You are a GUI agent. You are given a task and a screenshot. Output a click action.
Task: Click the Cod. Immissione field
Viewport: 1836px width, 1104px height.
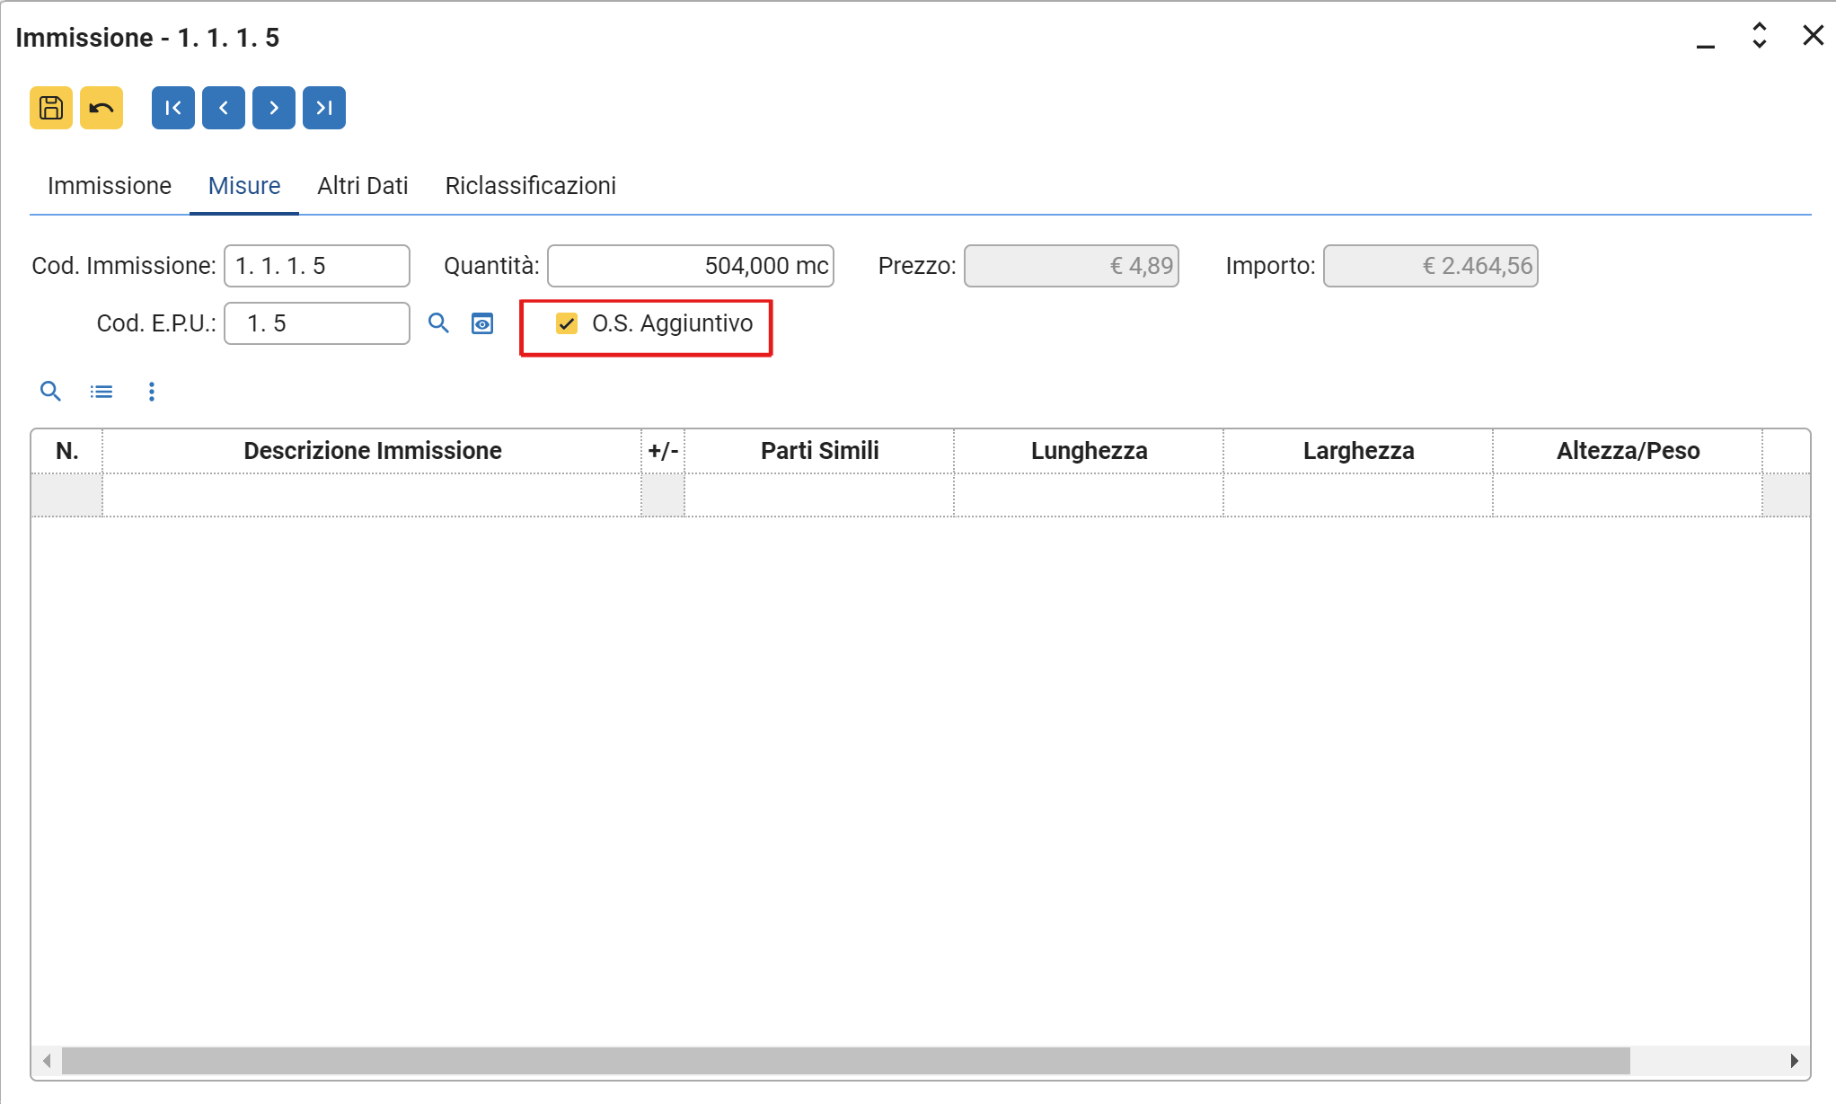click(316, 266)
